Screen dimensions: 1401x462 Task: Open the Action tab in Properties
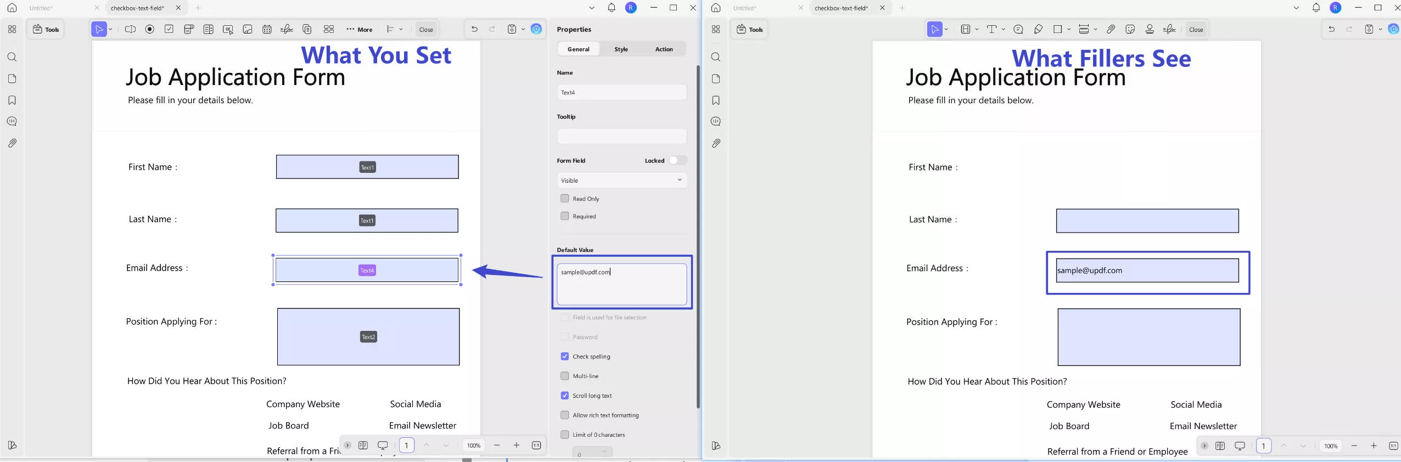coord(664,49)
